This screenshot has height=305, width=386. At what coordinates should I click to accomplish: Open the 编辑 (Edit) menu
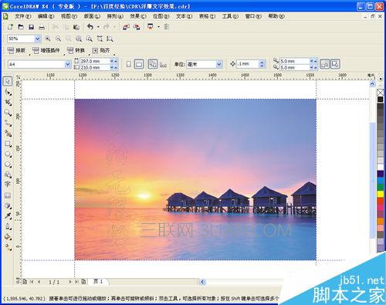click(46, 16)
